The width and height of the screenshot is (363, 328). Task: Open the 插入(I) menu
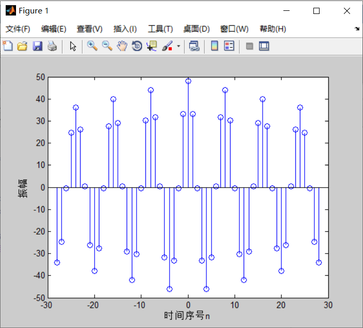125,29
